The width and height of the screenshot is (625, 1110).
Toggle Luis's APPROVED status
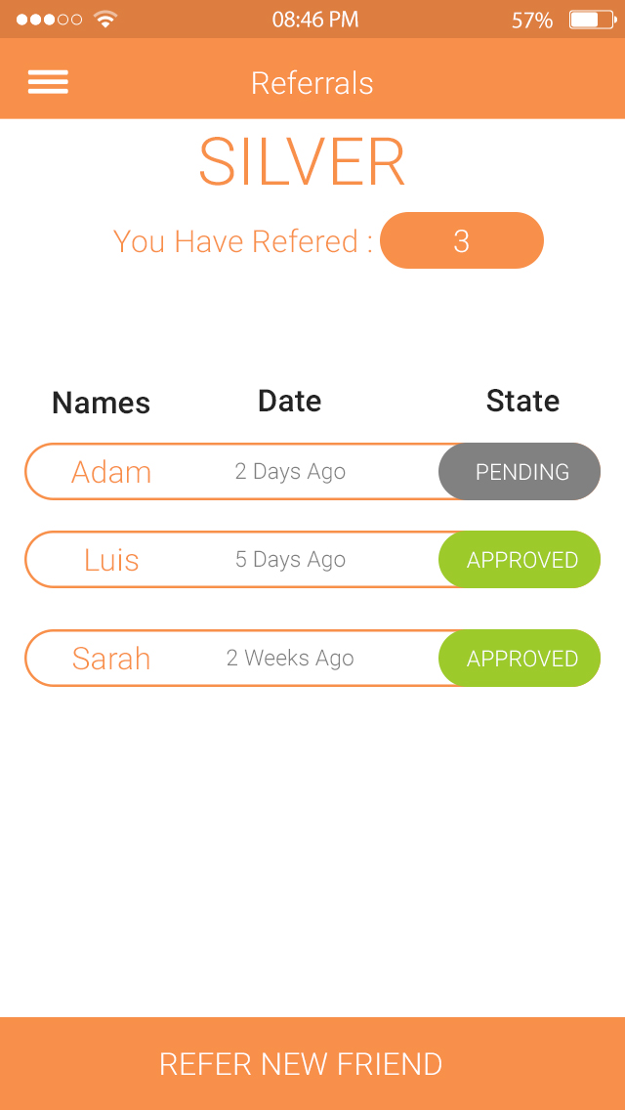point(520,560)
